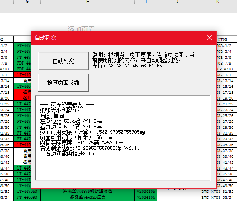Click the 右页边距:50.4磅 line
237x201 pixels.
[71, 127]
